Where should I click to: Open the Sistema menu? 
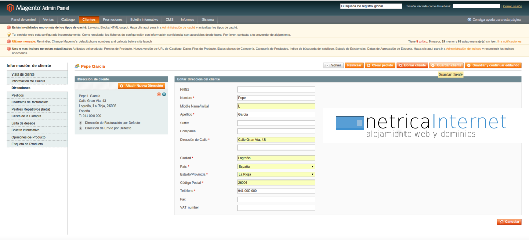[208, 20]
